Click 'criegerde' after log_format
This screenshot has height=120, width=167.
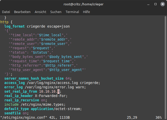36,26
